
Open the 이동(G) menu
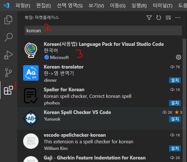point(118,5)
